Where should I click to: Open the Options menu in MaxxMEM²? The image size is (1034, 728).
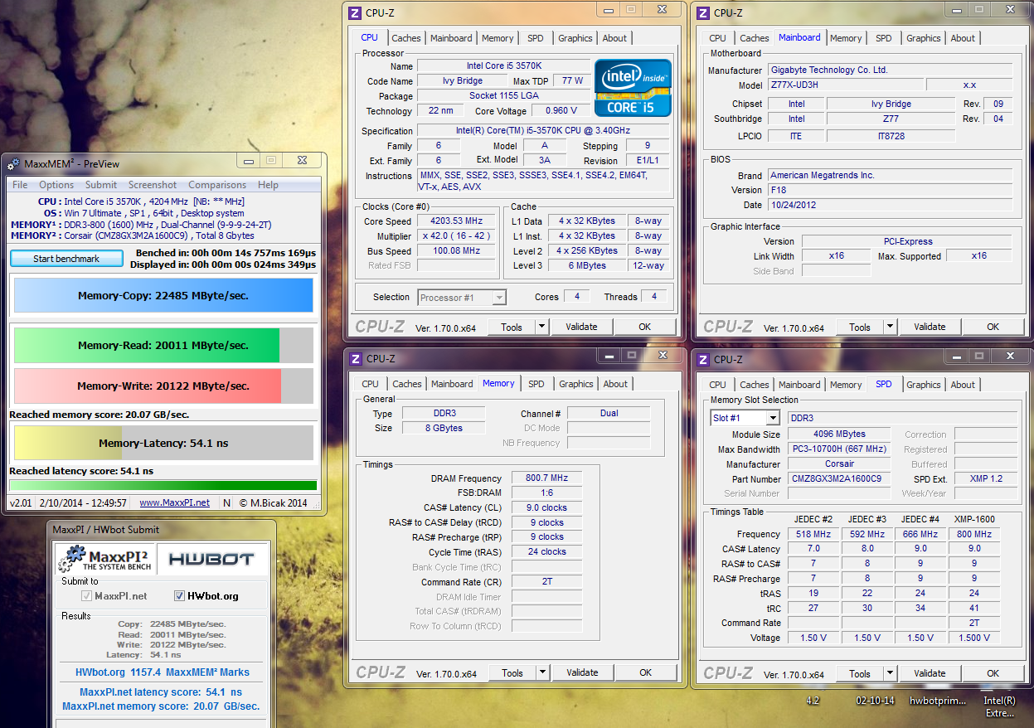tap(56, 185)
